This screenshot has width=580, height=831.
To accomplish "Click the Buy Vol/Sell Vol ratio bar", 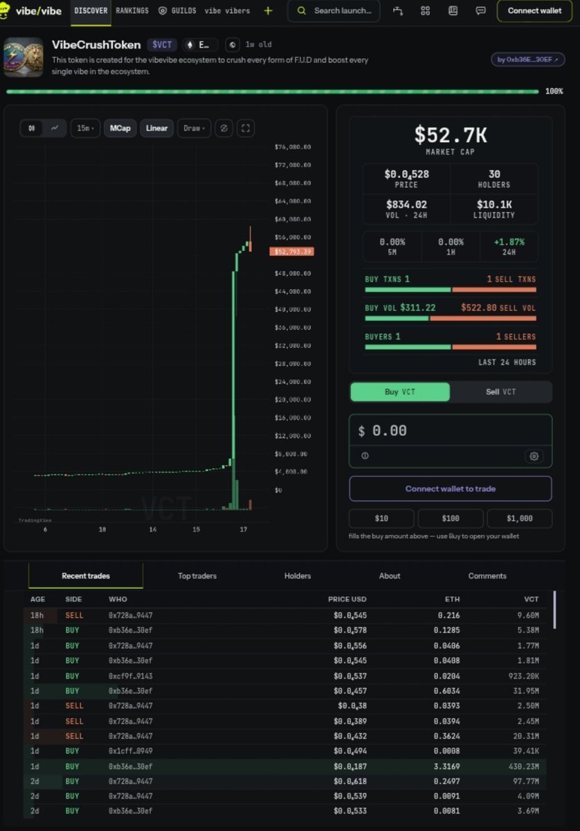I will [x=451, y=319].
